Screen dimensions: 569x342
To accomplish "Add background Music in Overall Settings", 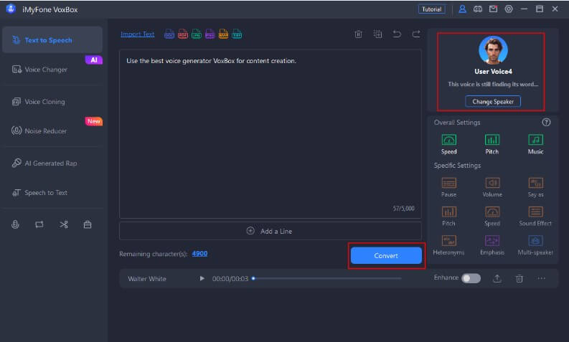I will click(535, 144).
